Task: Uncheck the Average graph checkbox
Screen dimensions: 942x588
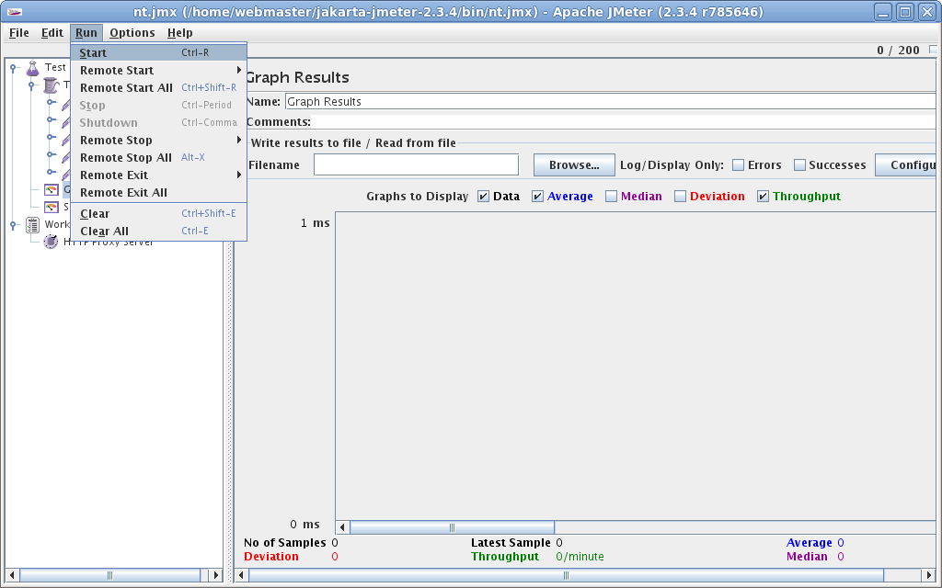Action: tap(537, 197)
